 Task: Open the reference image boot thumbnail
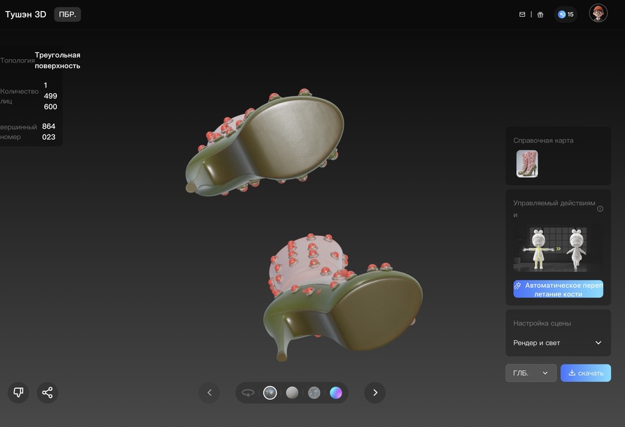(527, 164)
